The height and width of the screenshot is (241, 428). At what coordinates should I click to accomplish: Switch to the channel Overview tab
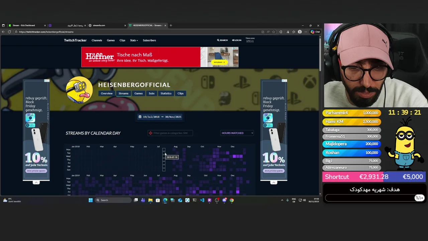(x=107, y=93)
